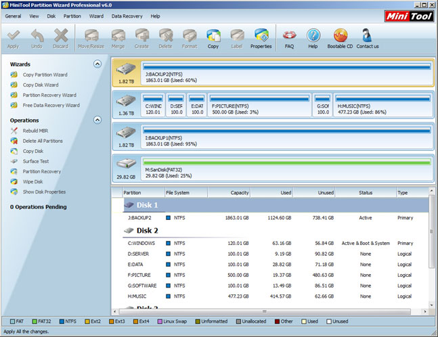
Task: Click the Merge partition icon
Action: [118, 35]
